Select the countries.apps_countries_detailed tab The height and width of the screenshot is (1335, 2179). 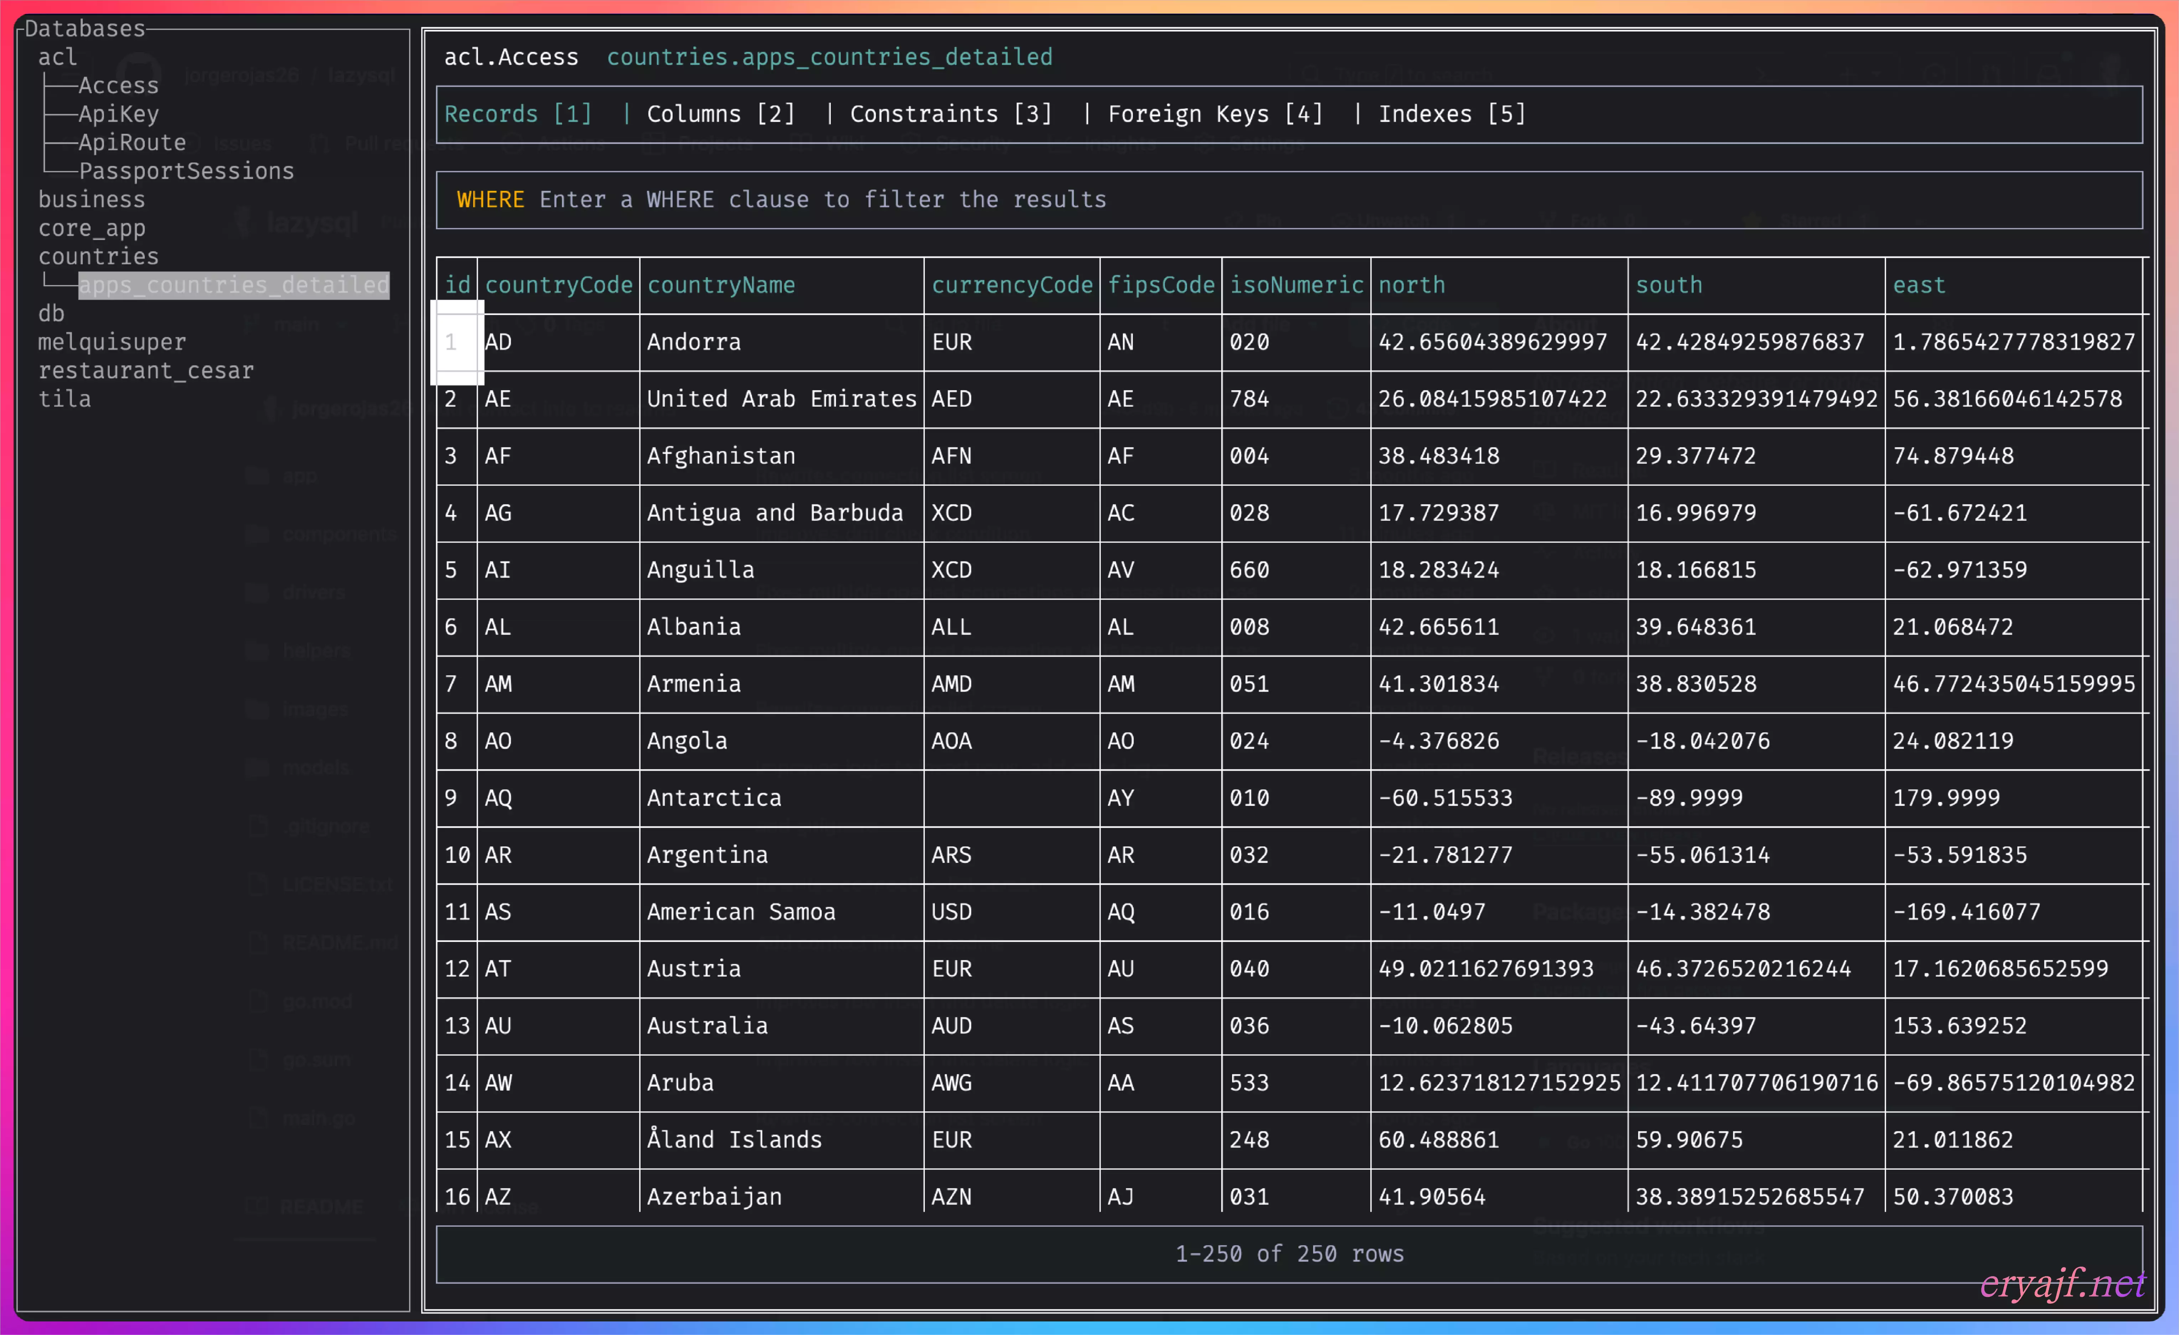point(829,57)
